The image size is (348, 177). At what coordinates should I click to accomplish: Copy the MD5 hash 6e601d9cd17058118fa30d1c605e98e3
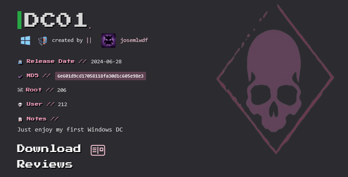(101, 76)
